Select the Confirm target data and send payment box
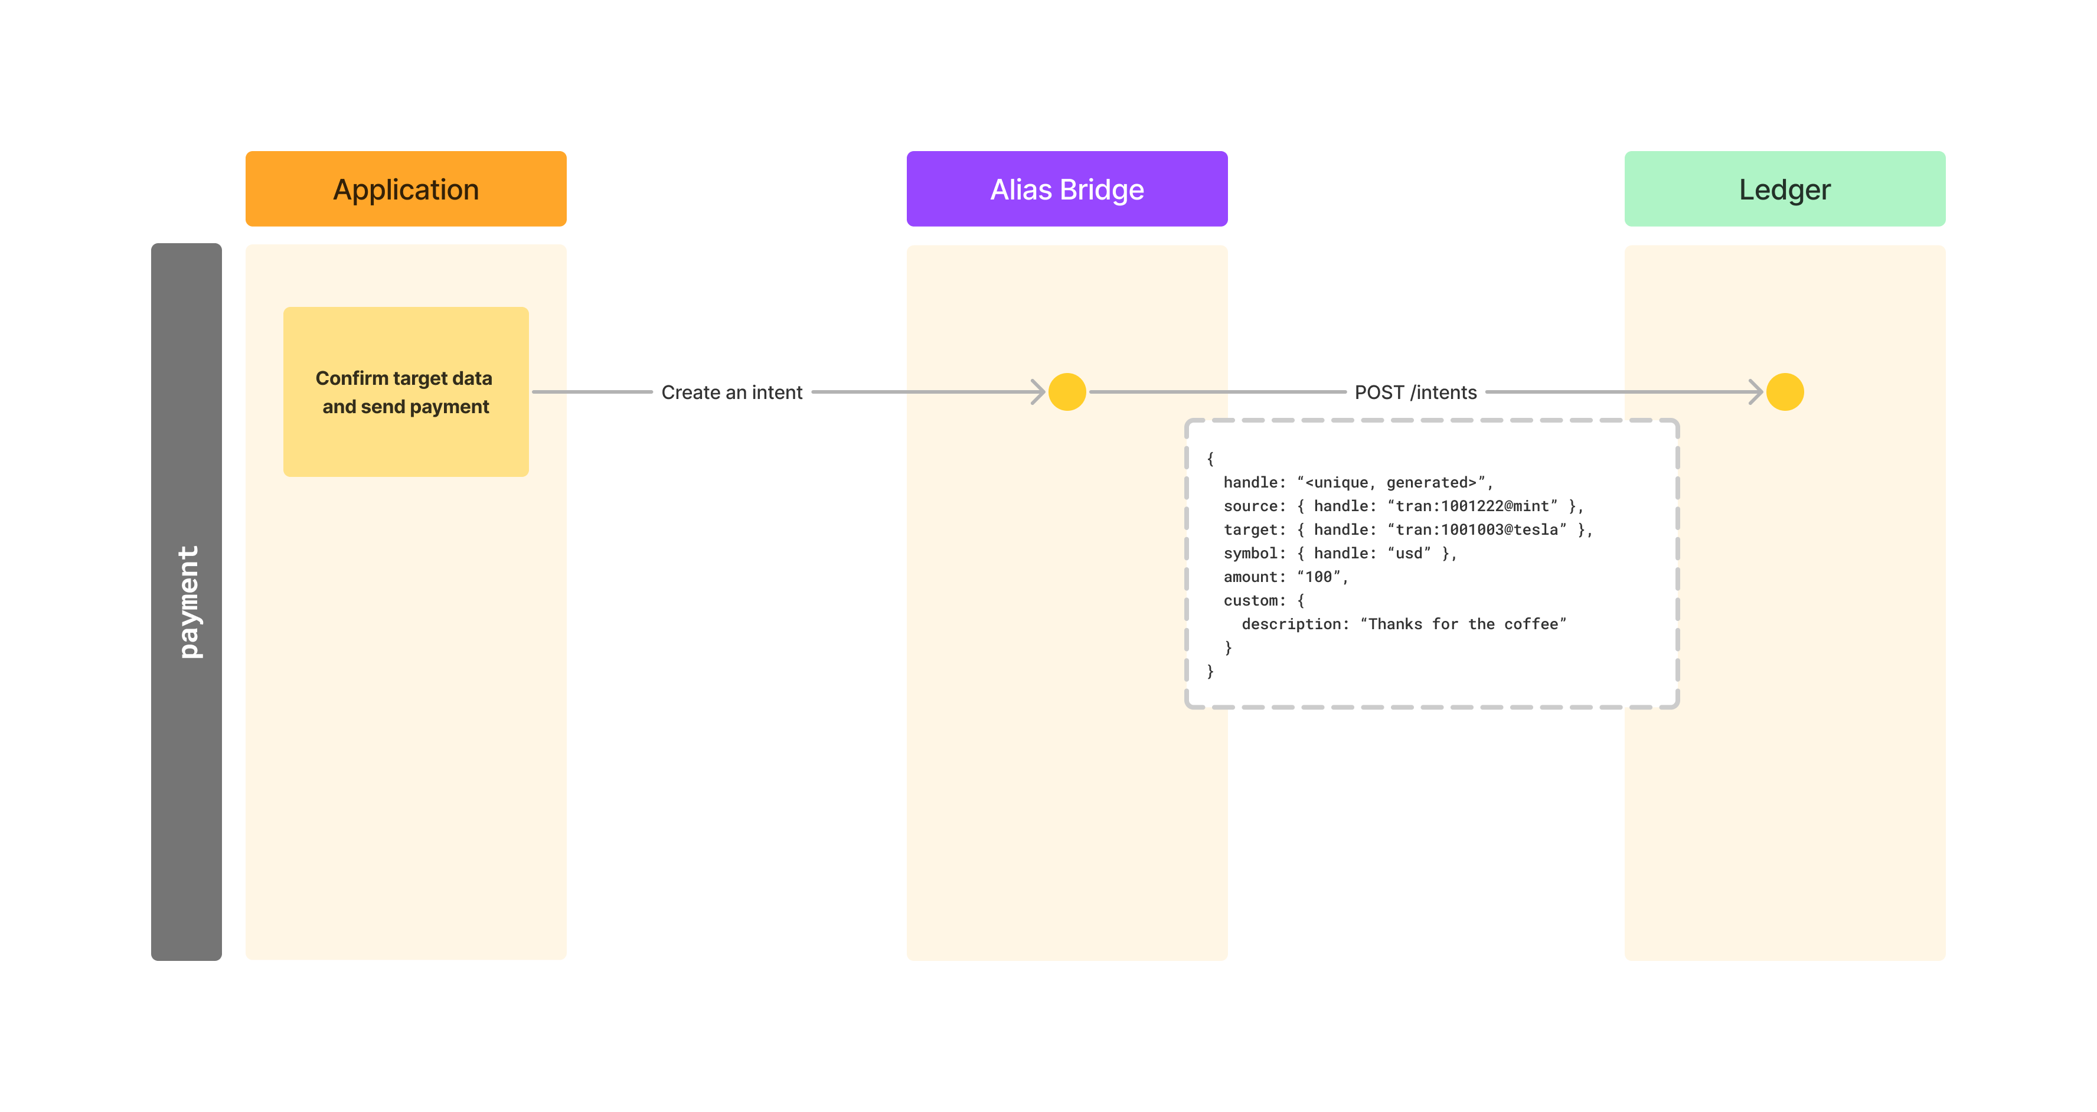The height and width of the screenshot is (1112, 2097). (406, 391)
